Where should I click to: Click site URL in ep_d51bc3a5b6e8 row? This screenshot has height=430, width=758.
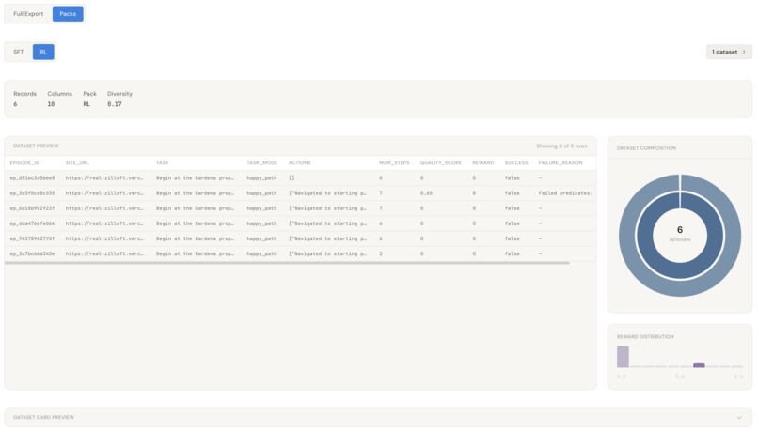click(x=104, y=178)
